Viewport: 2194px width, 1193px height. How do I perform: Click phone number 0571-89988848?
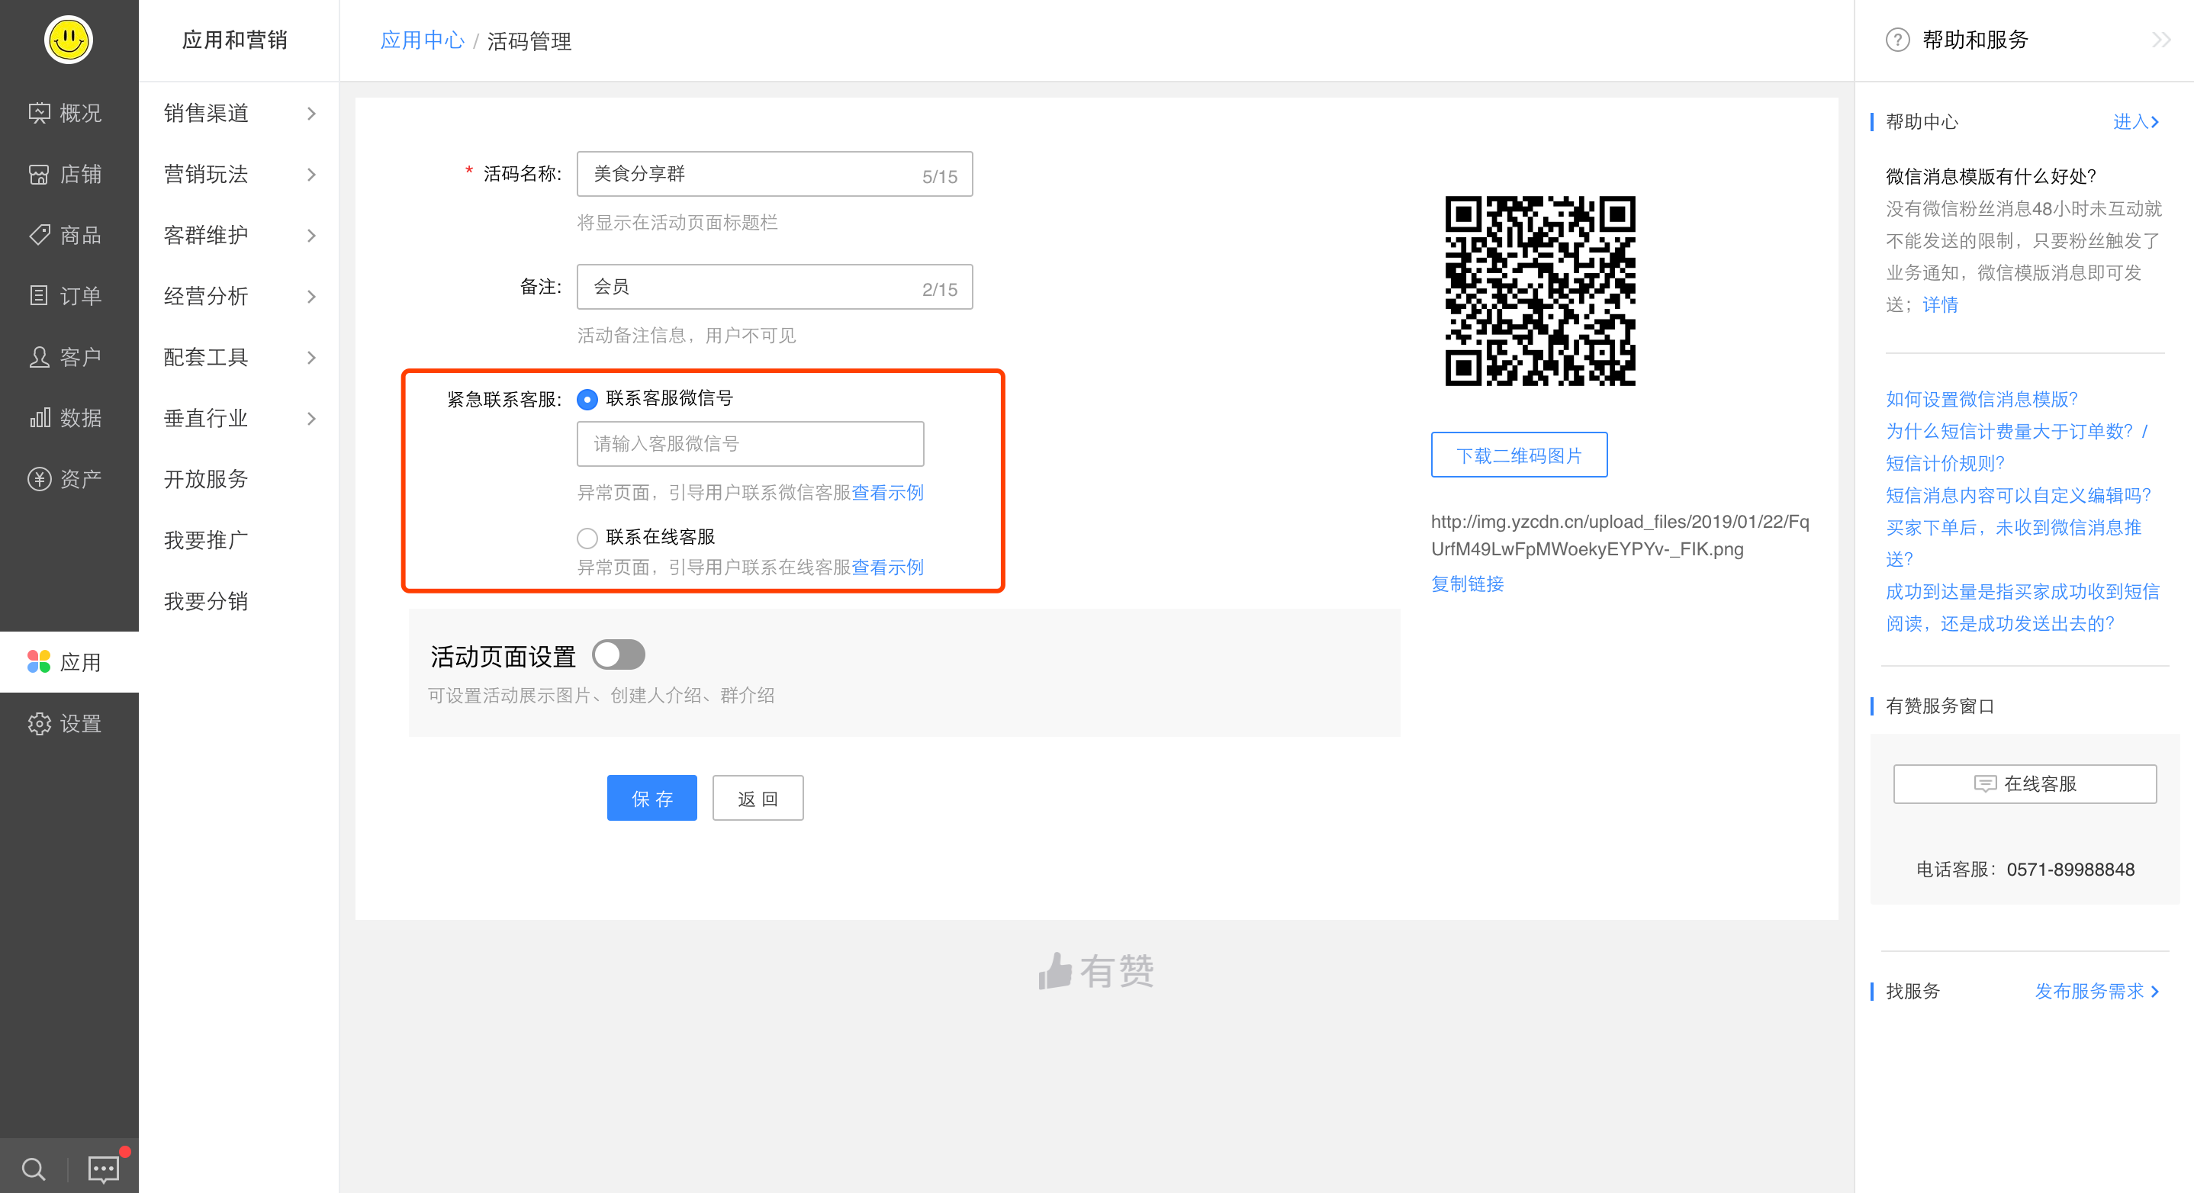click(2070, 870)
